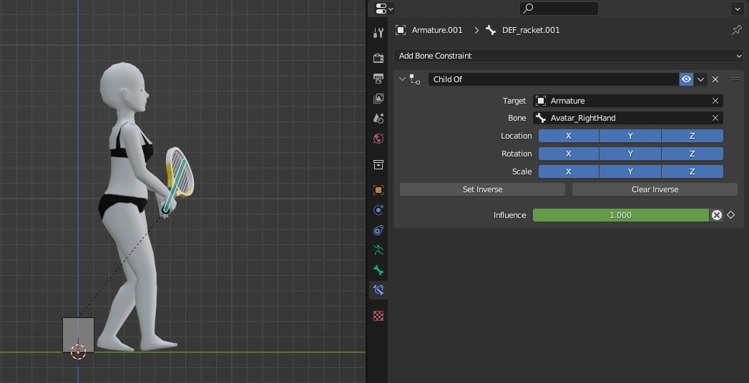Click the Clear Inverse button
Image resolution: width=749 pixels, height=383 pixels.
(x=655, y=189)
